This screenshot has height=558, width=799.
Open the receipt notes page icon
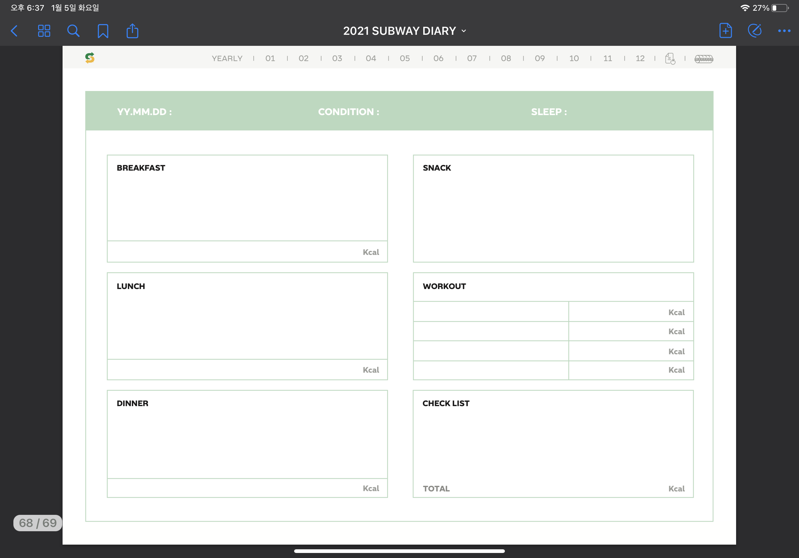point(670,59)
